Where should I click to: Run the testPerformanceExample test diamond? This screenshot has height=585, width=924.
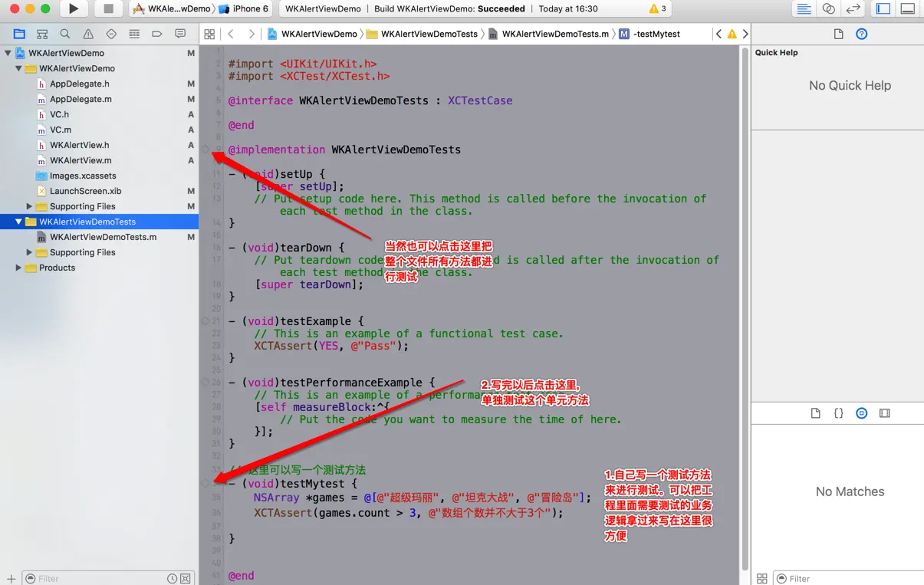point(205,382)
